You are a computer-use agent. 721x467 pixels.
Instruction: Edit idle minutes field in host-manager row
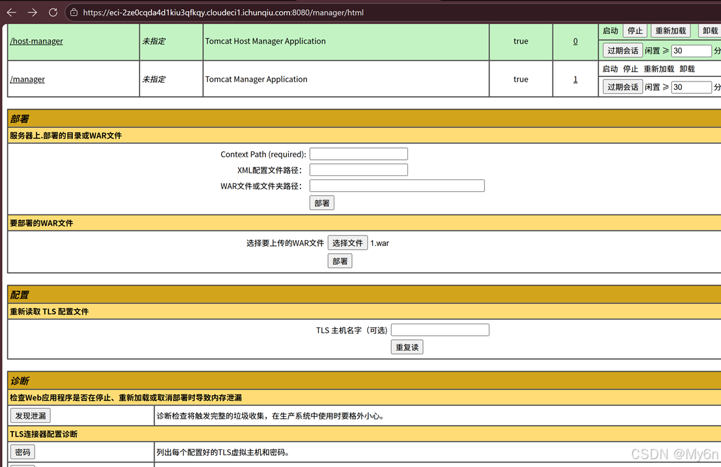[692, 51]
